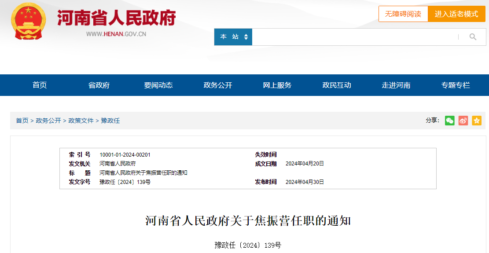Open 专题专栏 navigation item

tap(455, 85)
